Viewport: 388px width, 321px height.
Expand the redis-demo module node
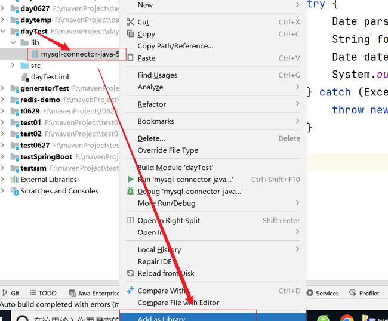click(2, 100)
